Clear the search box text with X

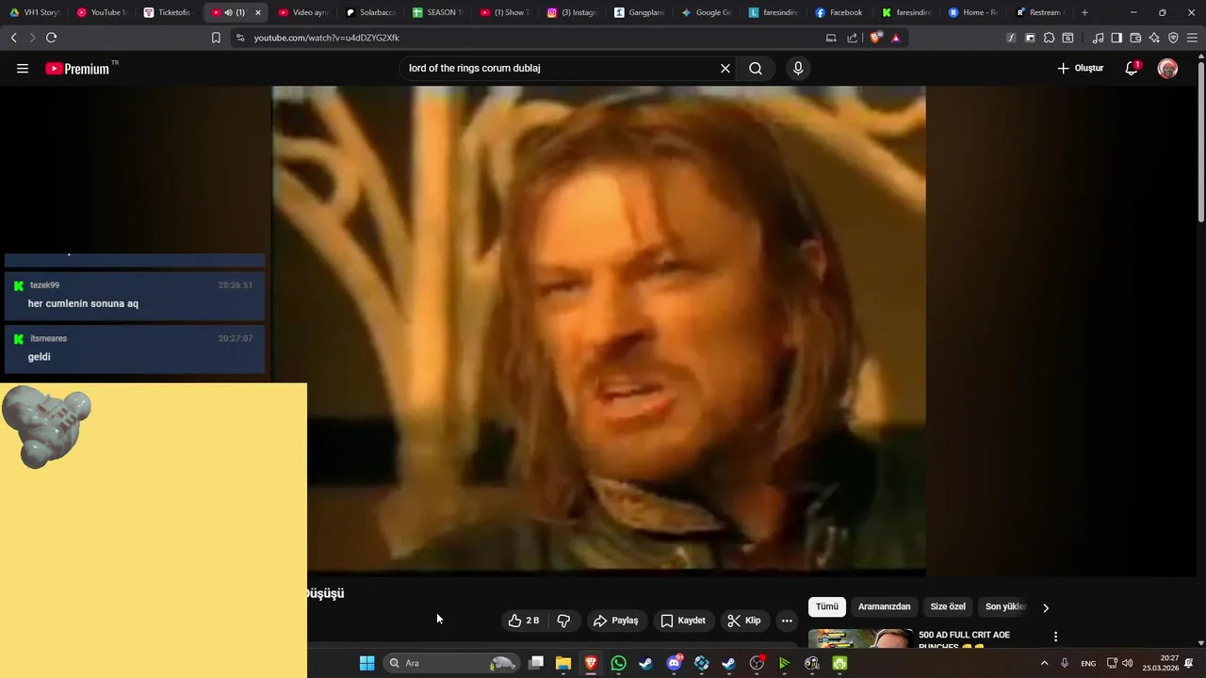tap(725, 69)
